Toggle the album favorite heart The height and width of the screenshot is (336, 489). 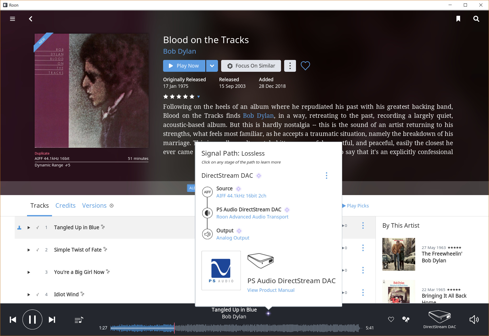pyautogui.click(x=305, y=66)
